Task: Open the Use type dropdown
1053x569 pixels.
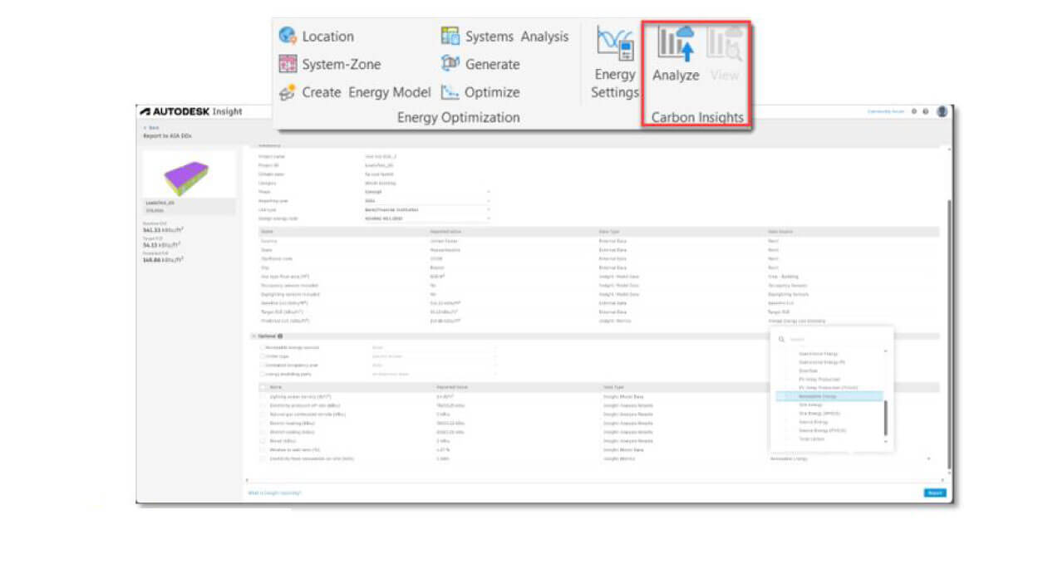Action: point(429,209)
